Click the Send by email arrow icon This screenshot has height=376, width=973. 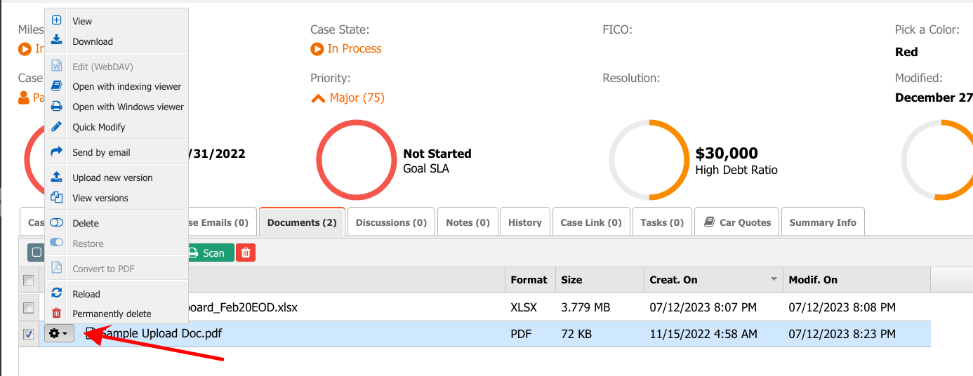[57, 152]
